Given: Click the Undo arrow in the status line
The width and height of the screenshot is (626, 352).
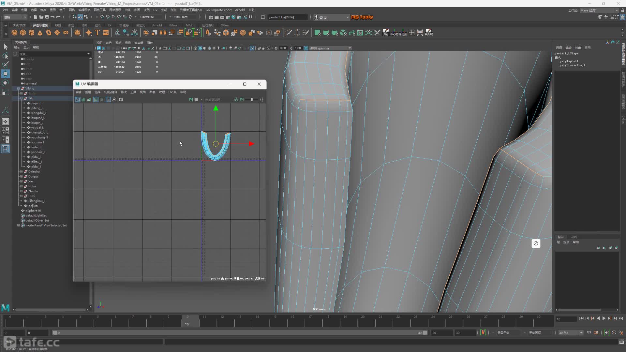Looking at the screenshot, I should coord(52,17).
